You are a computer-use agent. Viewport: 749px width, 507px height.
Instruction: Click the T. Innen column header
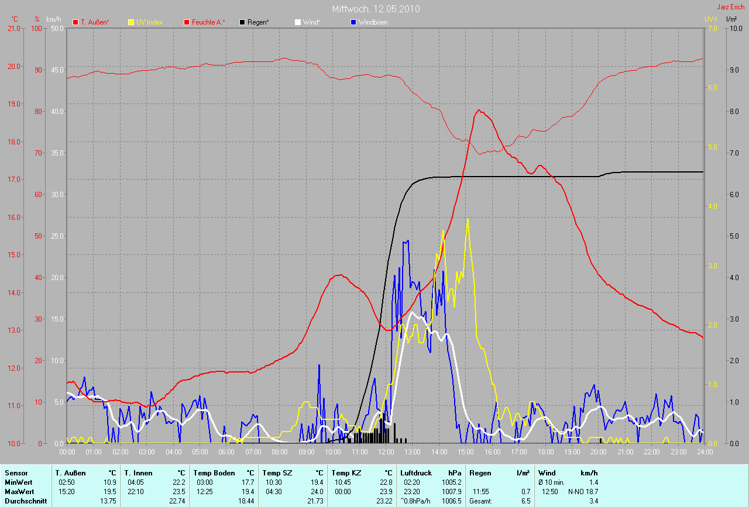coord(138,472)
